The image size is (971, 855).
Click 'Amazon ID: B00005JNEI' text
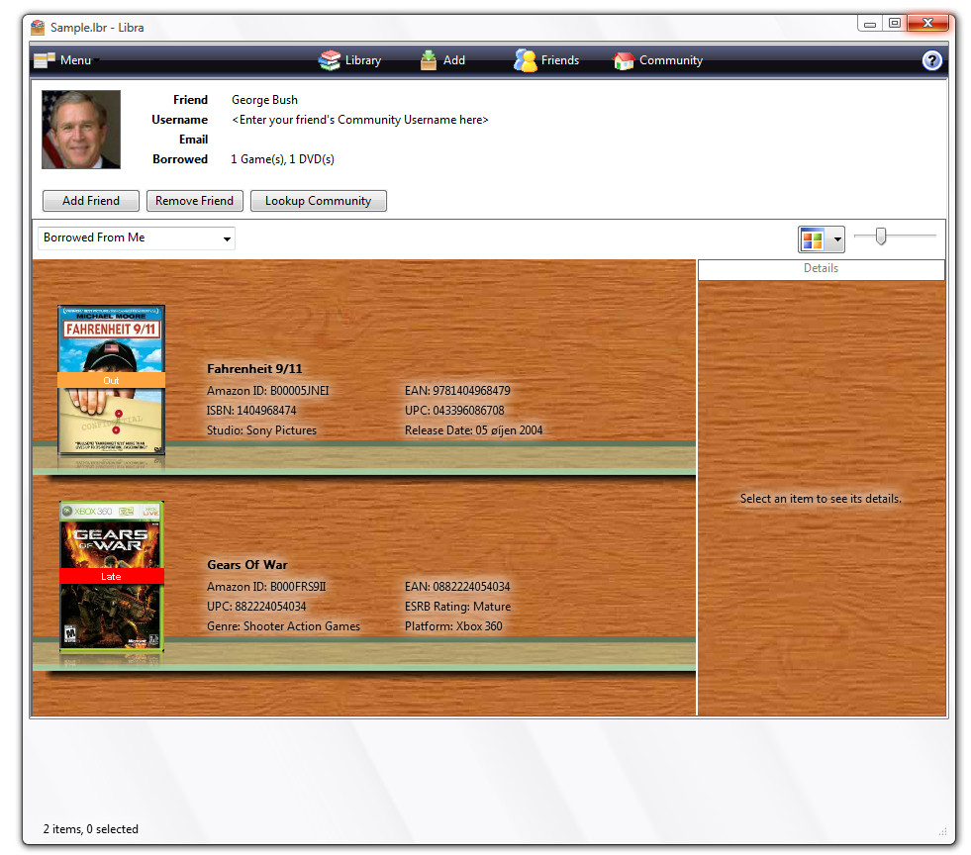pos(268,391)
